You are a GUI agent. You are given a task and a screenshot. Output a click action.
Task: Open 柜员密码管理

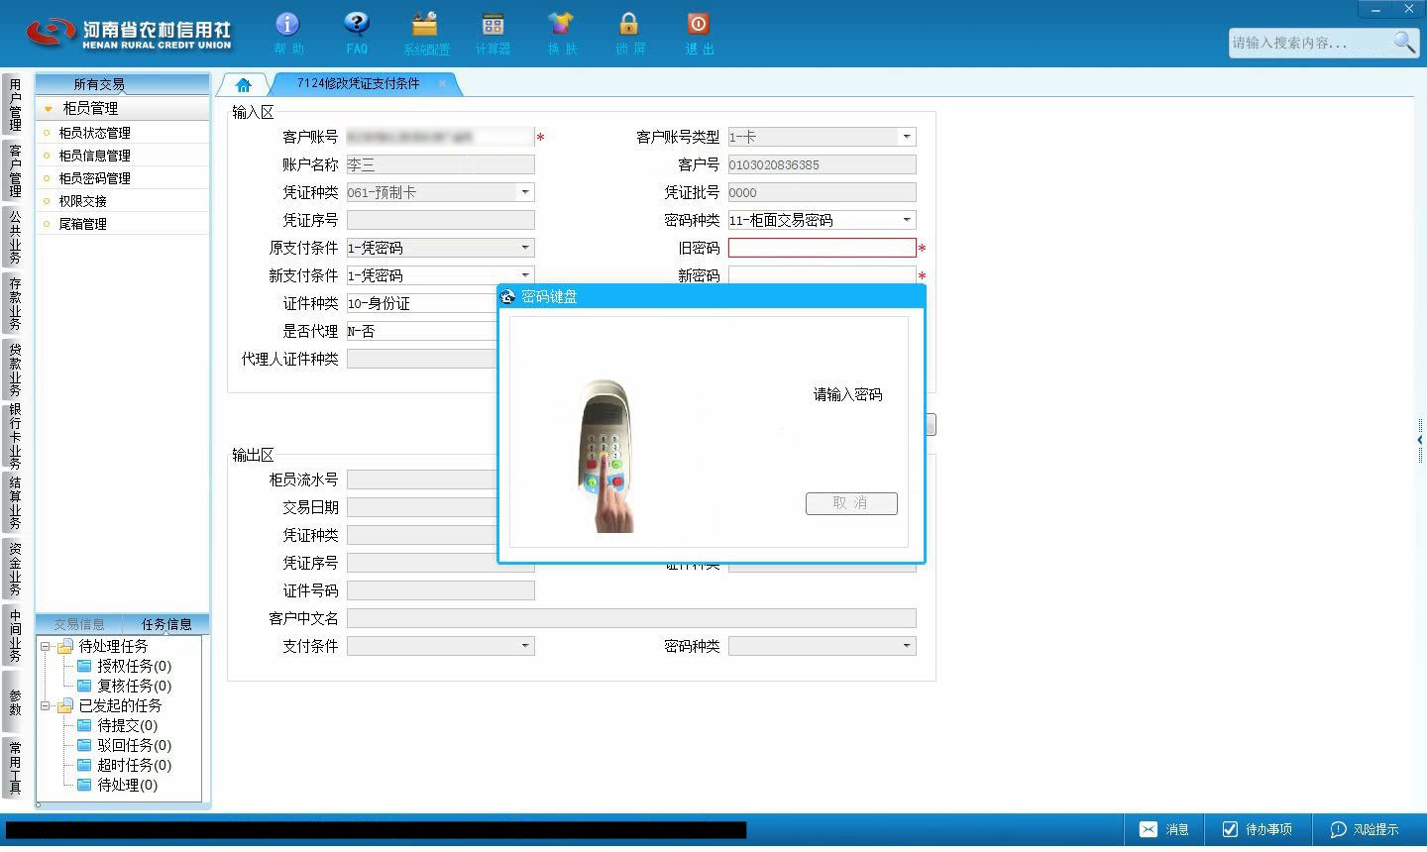(x=94, y=178)
